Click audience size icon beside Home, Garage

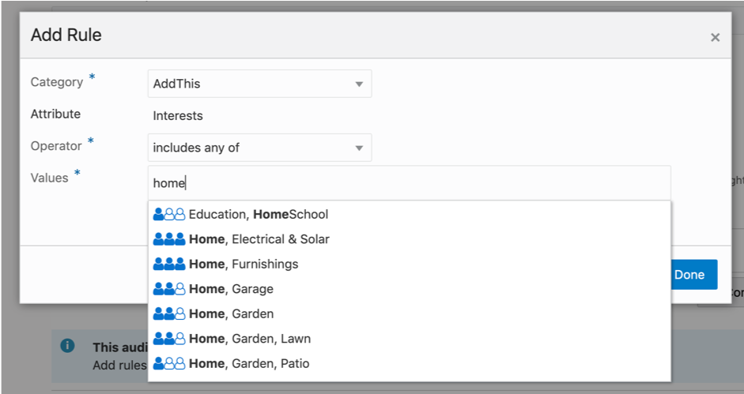coord(168,289)
